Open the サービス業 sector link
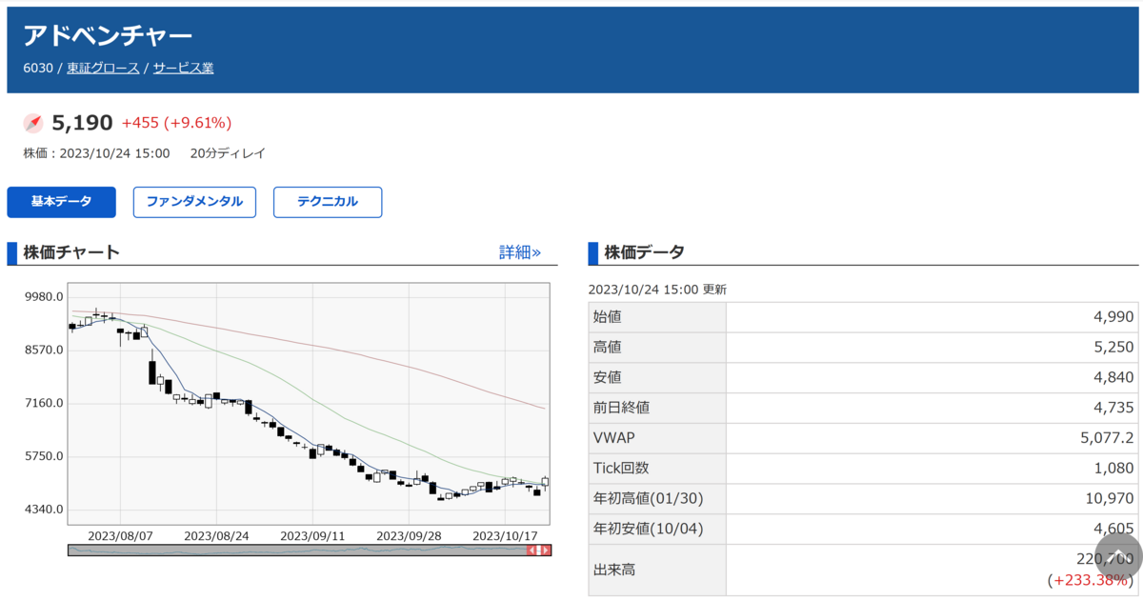The width and height of the screenshot is (1143, 601). click(183, 69)
